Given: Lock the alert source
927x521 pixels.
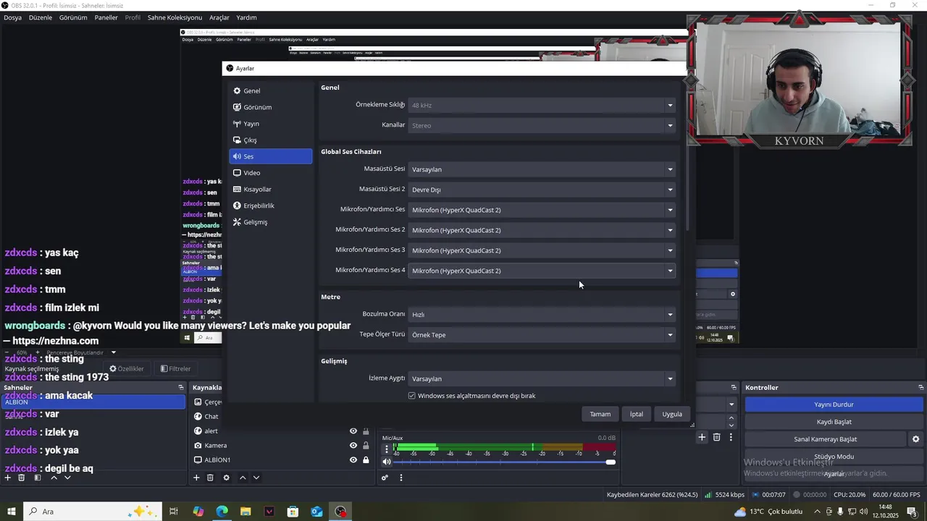Looking at the screenshot, I should (x=366, y=431).
